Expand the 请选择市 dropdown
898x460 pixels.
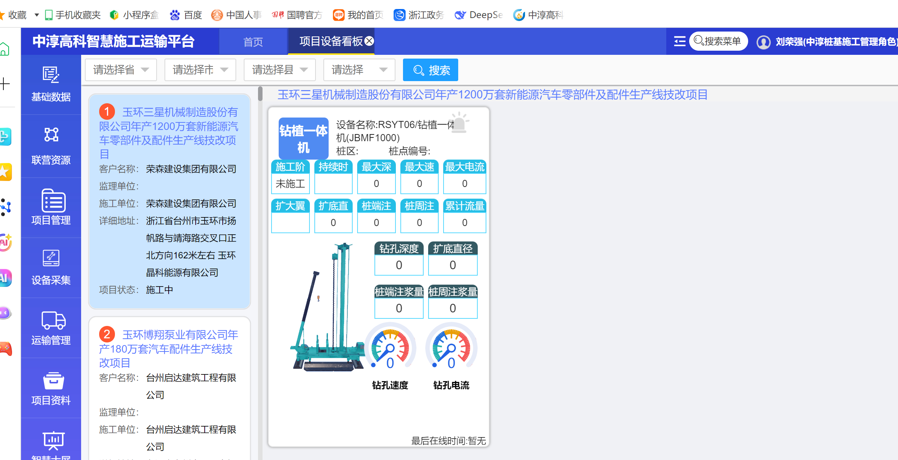[x=200, y=70]
